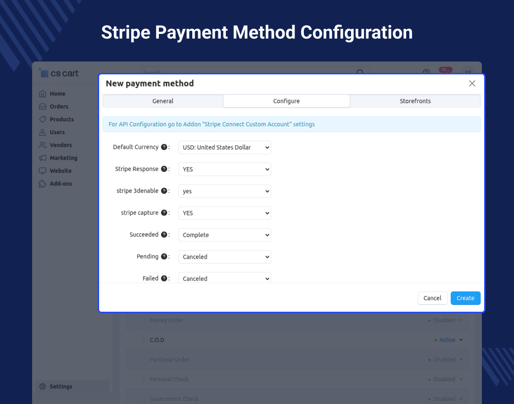
Task: Click help icon next to Stripe Response
Action: click(x=164, y=169)
